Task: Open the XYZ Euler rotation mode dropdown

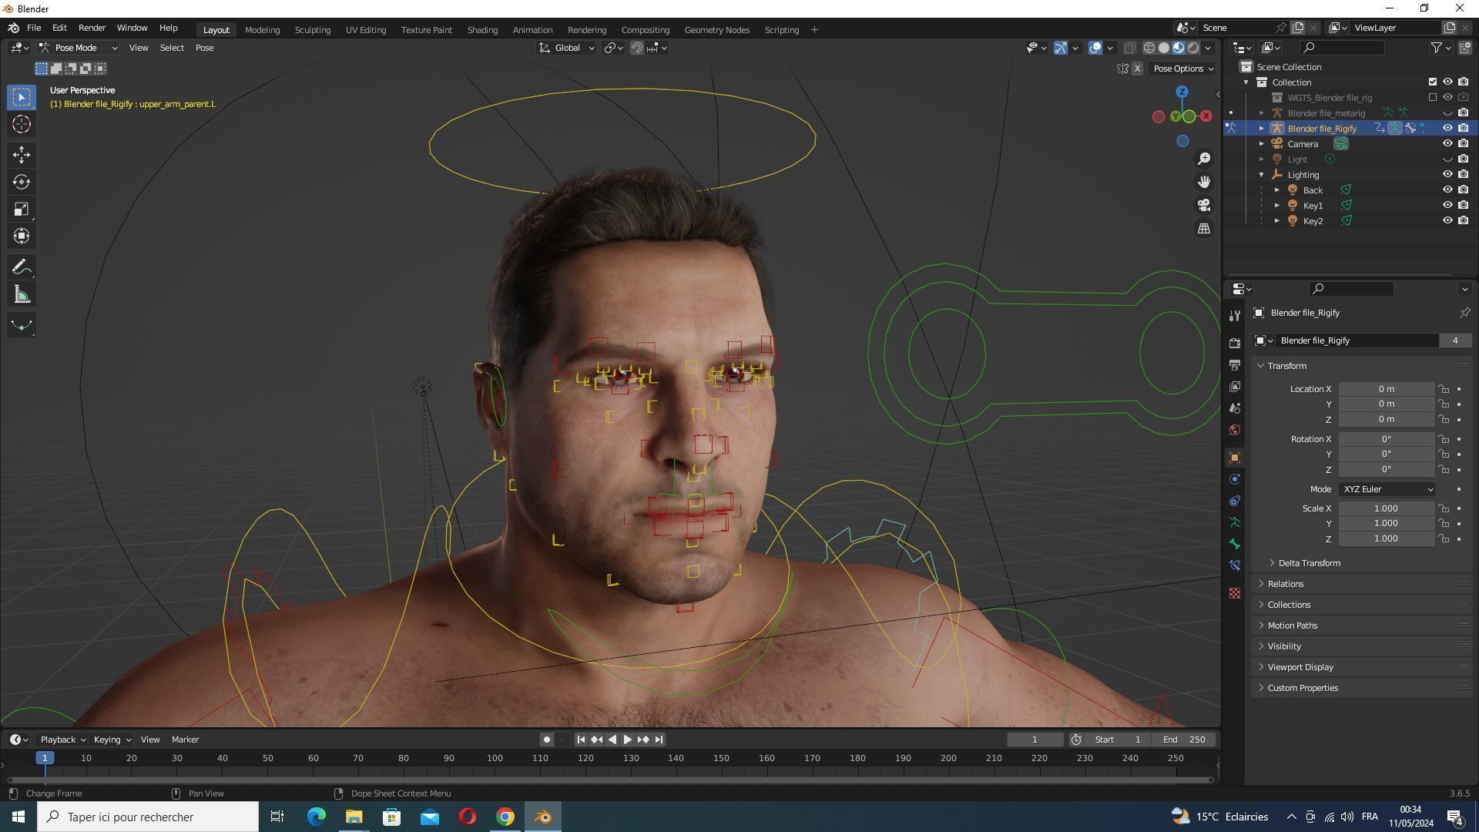Action: click(x=1387, y=489)
